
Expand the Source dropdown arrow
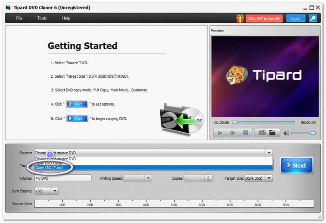(269, 153)
